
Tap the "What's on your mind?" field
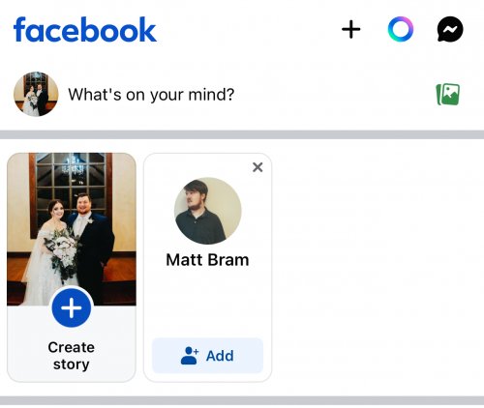(x=151, y=95)
